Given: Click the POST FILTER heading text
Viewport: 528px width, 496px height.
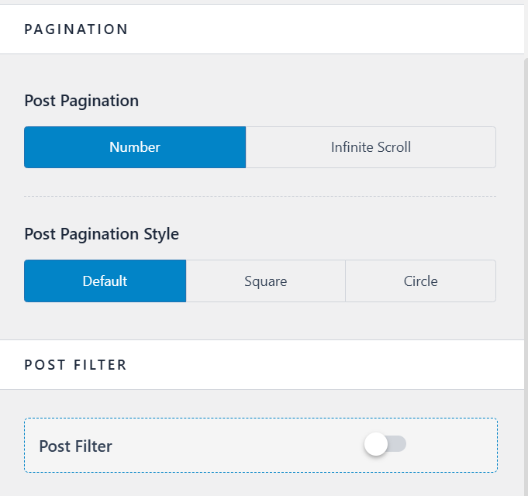Looking at the screenshot, I should [x=75, y=364].
